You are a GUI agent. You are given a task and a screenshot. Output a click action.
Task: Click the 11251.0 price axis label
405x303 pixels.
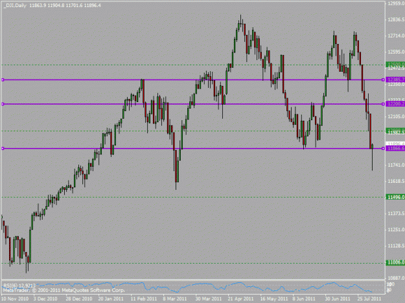(396, 229)
